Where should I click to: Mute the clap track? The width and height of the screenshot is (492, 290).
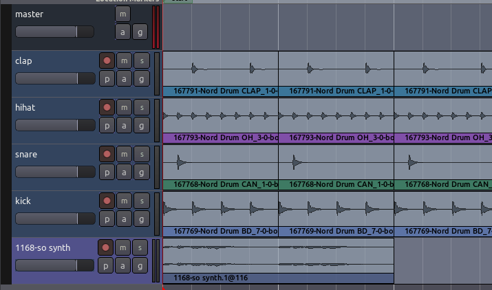coord(125,61)
